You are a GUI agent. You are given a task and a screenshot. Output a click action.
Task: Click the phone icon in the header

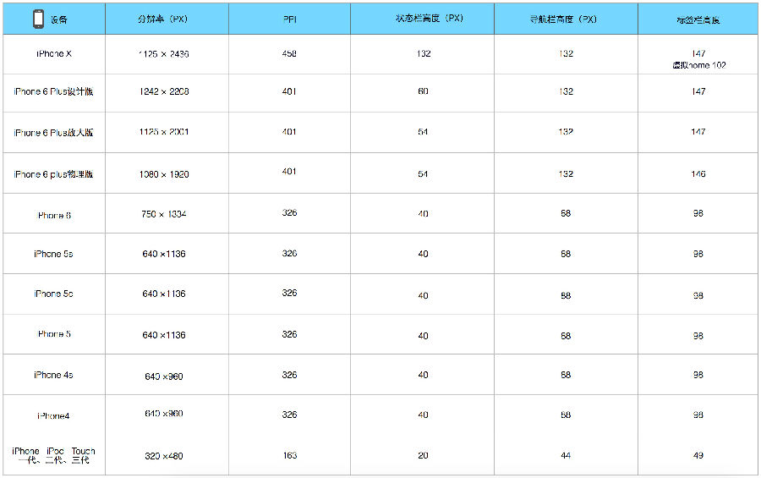[38, 19]
